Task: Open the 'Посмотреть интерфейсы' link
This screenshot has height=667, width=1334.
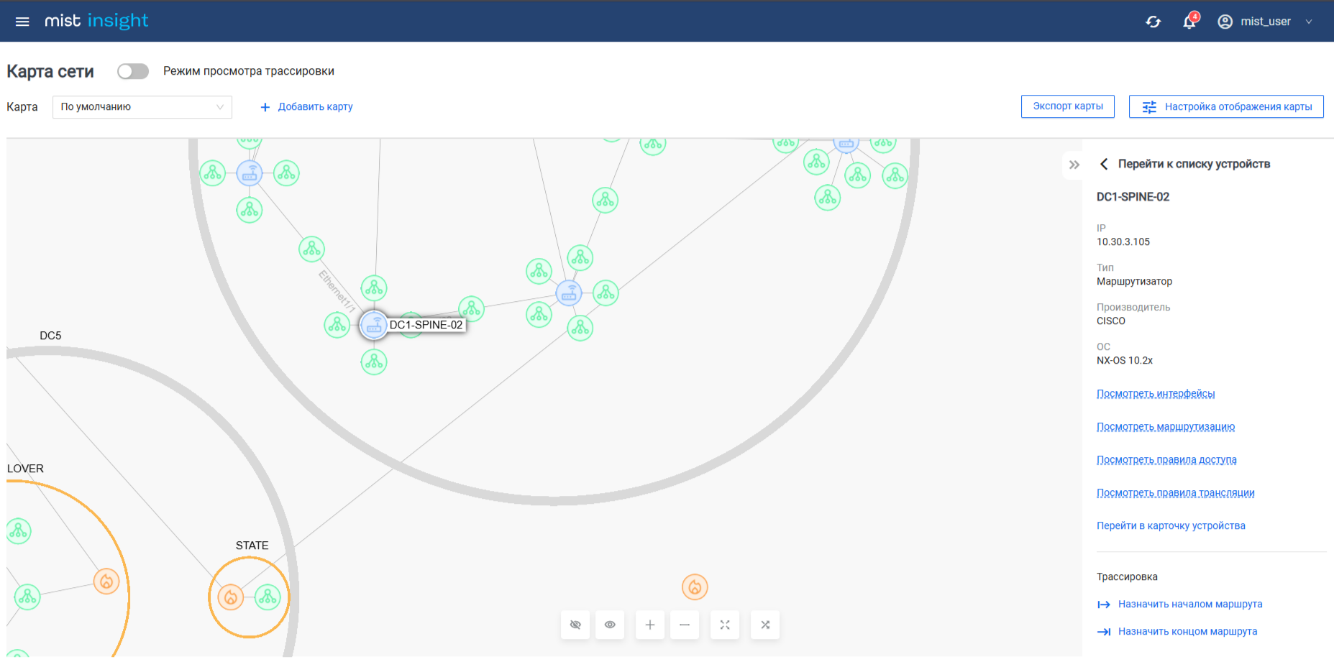Action: 1156,393
